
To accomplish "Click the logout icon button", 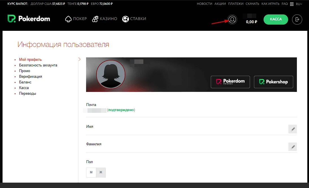I will pyautogui.click(x=297, y=20).
